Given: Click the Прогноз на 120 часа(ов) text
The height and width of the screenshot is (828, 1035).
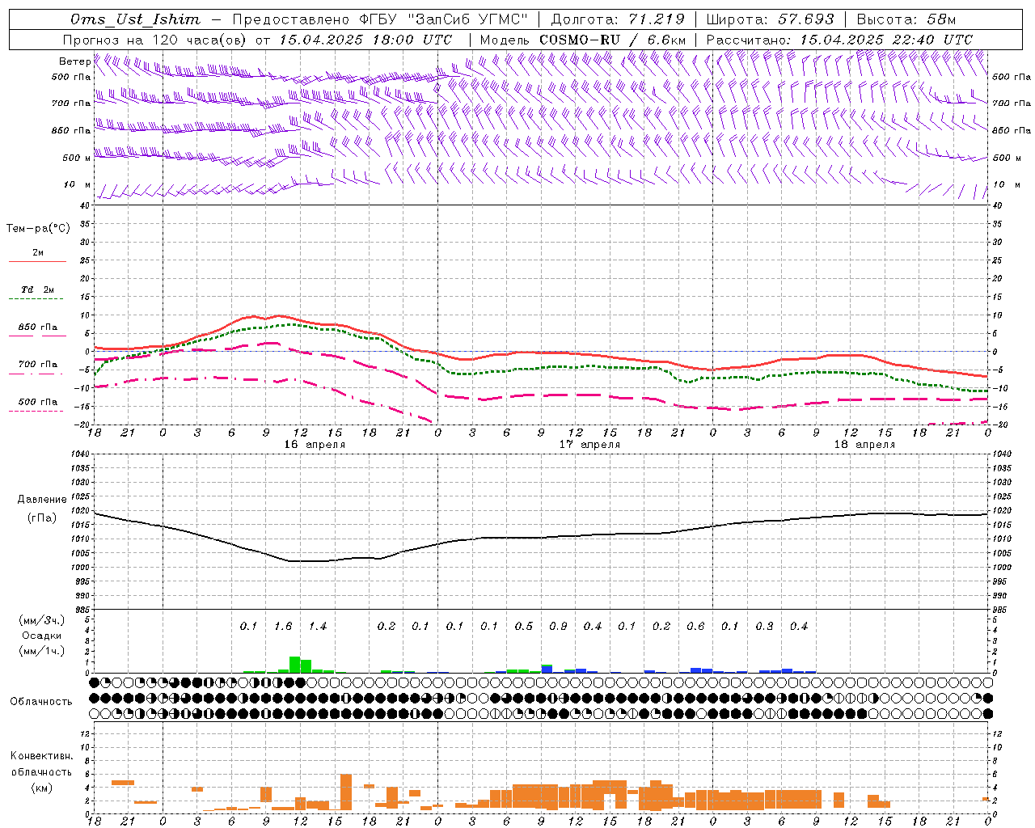Looking at the screenshot, I should click(155, 40).
